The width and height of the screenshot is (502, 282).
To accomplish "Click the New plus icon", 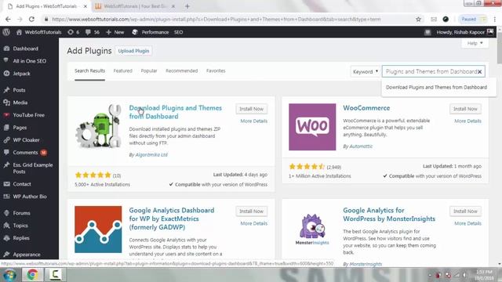I will pyautogui.click(x=108, y=32).
